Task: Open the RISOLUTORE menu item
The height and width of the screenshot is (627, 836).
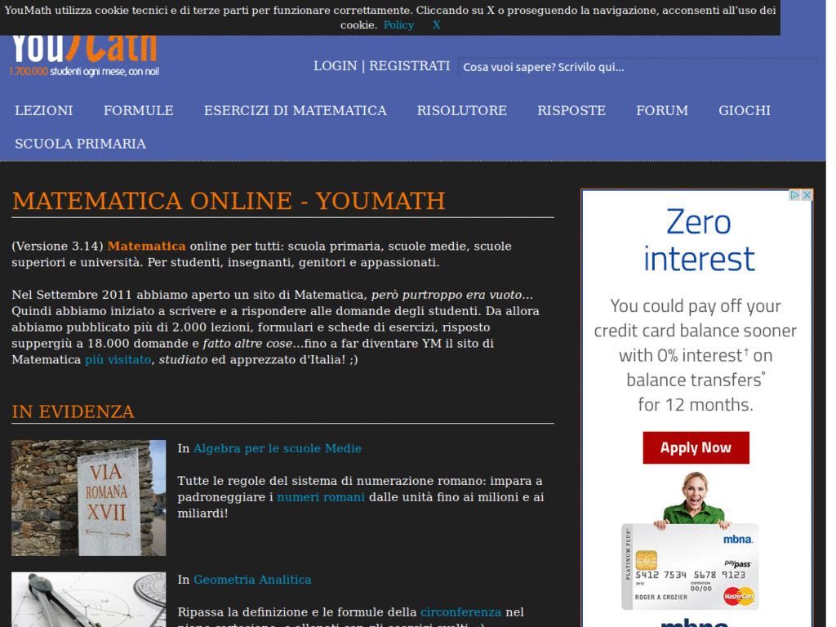Action: 462,110
